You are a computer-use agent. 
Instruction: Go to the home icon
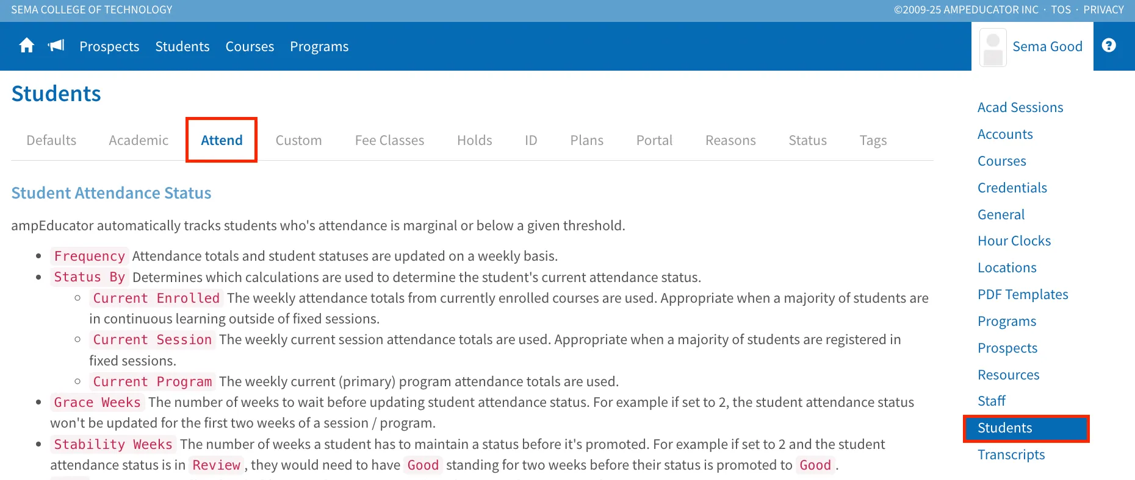pyautogui.click(x=26, y=46)
